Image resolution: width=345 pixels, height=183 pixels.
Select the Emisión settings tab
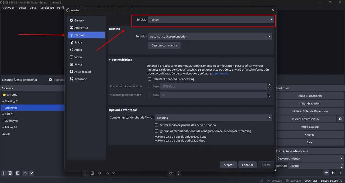tap(86, 35)
